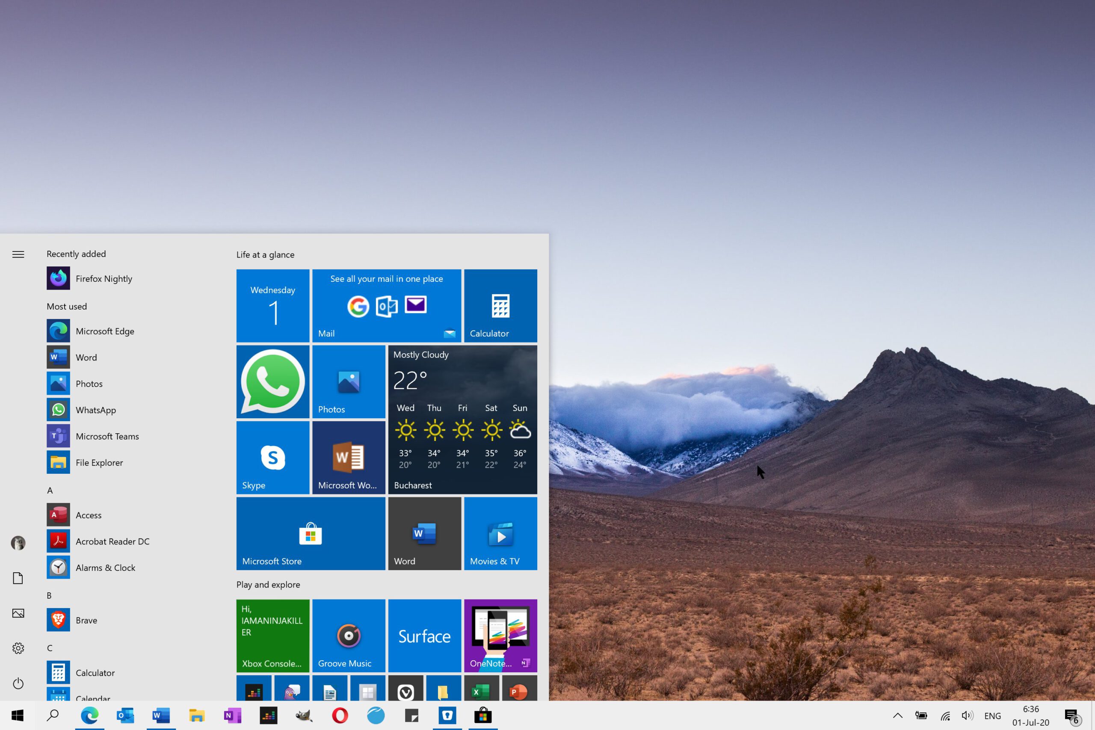The image size is (1095, 730).
Task: Open OneNote on the taskbar
Action: pos(233,715)
